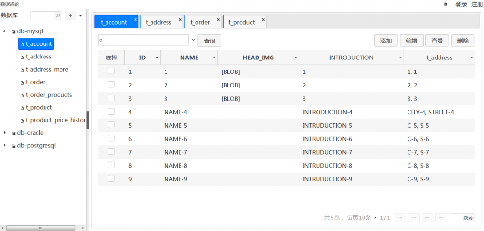Click the plus icon to add a database
This screenshot has width=484, height=231.
point(71,16)
